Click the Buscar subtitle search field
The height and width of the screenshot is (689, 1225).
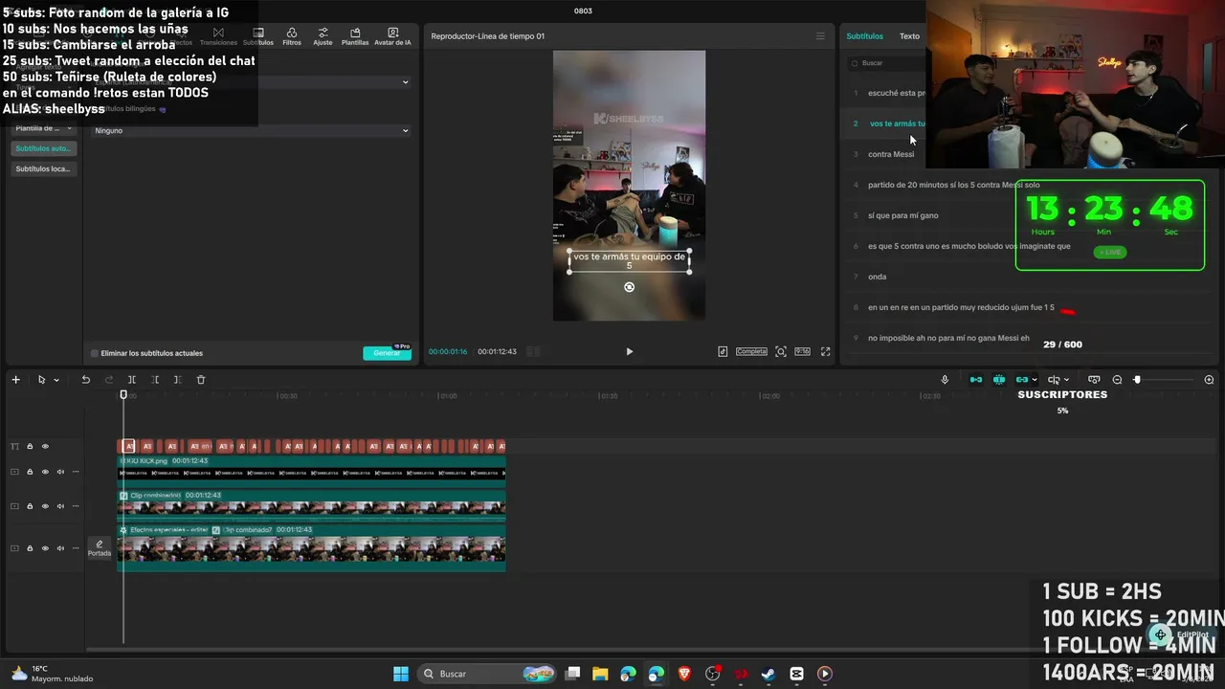pos(885,63)
